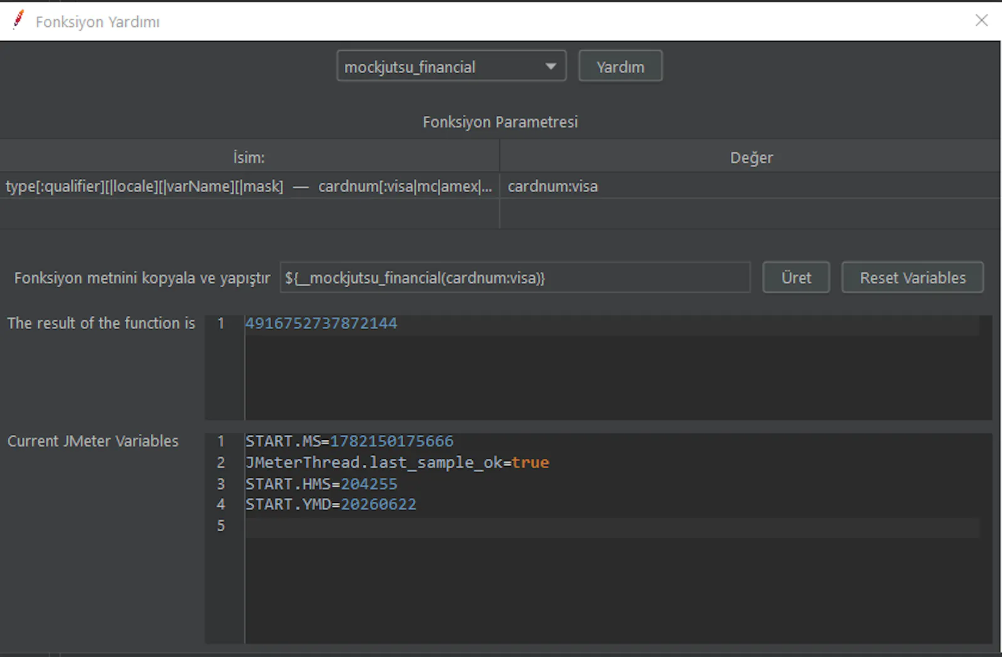This screenshot has width=1002, height=657.
Task: Click the empty second row name cell
Action: click(x=249, y=214)
